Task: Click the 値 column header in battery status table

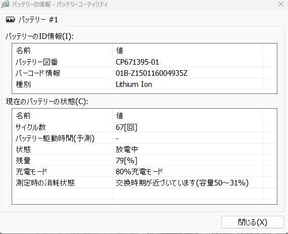Action: 188,116
